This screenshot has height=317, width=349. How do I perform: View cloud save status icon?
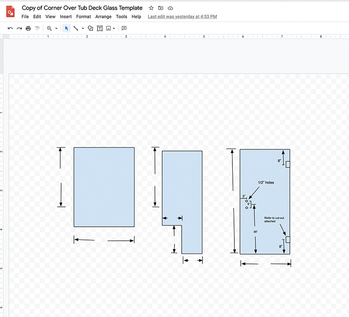pyautogui.click(x=171, y=8)
